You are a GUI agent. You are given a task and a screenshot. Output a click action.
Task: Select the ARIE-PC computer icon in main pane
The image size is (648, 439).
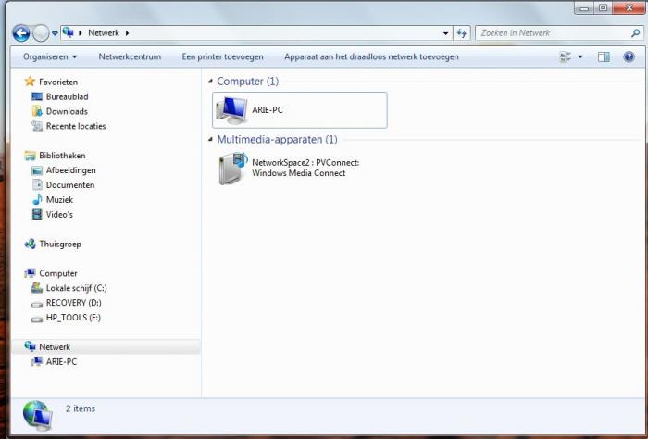[x=231, y=110]
